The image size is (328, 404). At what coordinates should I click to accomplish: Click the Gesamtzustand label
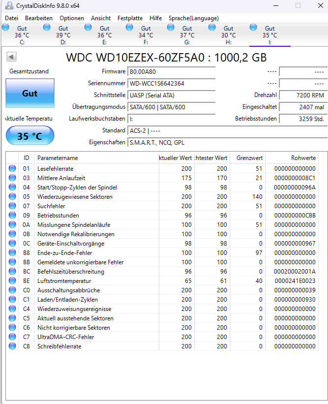[x=29, y=71]
